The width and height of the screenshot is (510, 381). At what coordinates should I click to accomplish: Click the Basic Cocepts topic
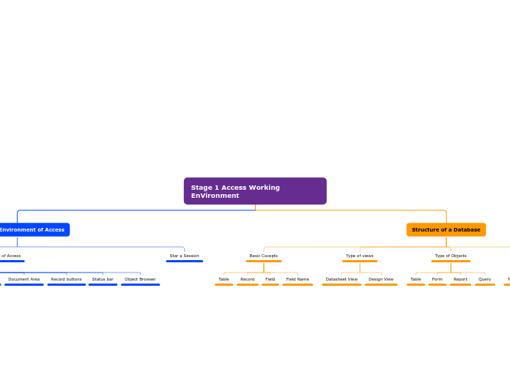(x=264, y=256)
